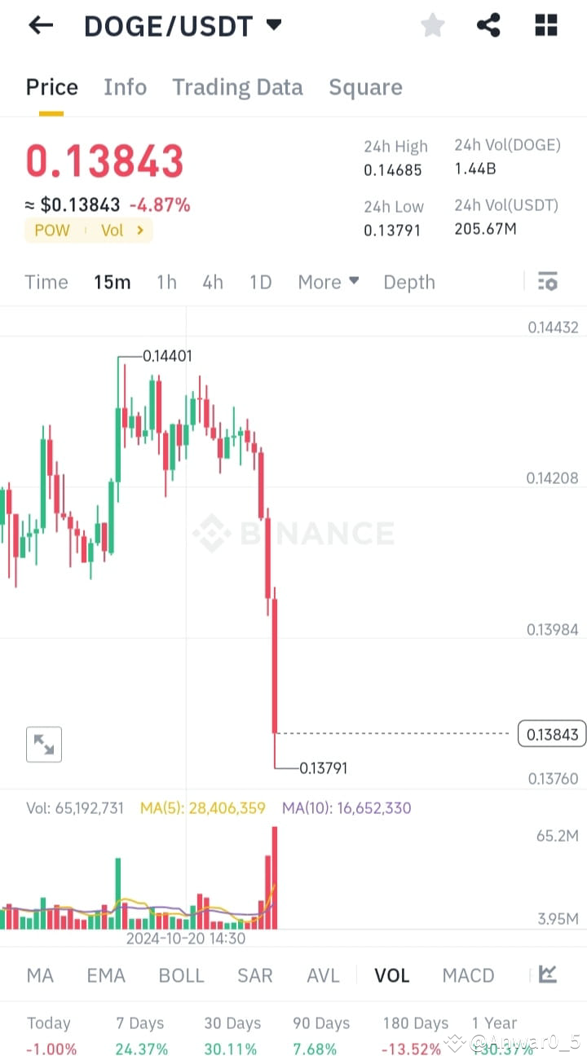The width and height of the screenshot is (587, 1060).
Task: Enable the SAR indicator
Action: (x=254, y=974)
